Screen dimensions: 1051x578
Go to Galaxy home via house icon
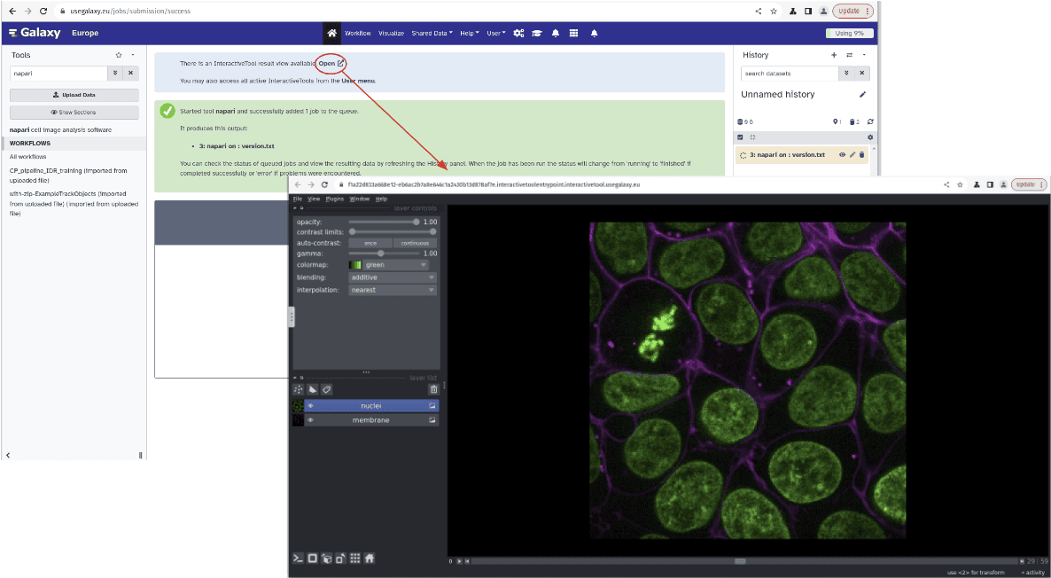[x=332, y=33]
